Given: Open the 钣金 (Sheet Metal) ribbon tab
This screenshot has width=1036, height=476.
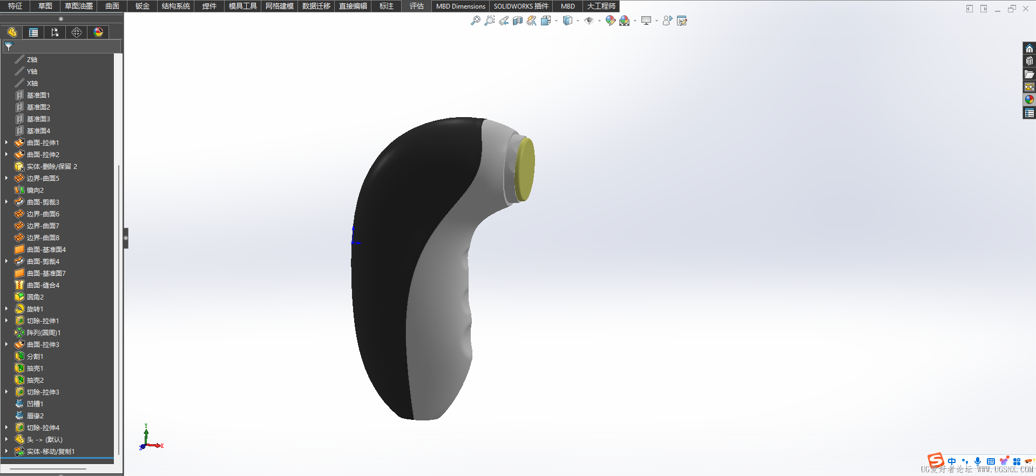Looking at the screenshot, I should pos(143,6).
